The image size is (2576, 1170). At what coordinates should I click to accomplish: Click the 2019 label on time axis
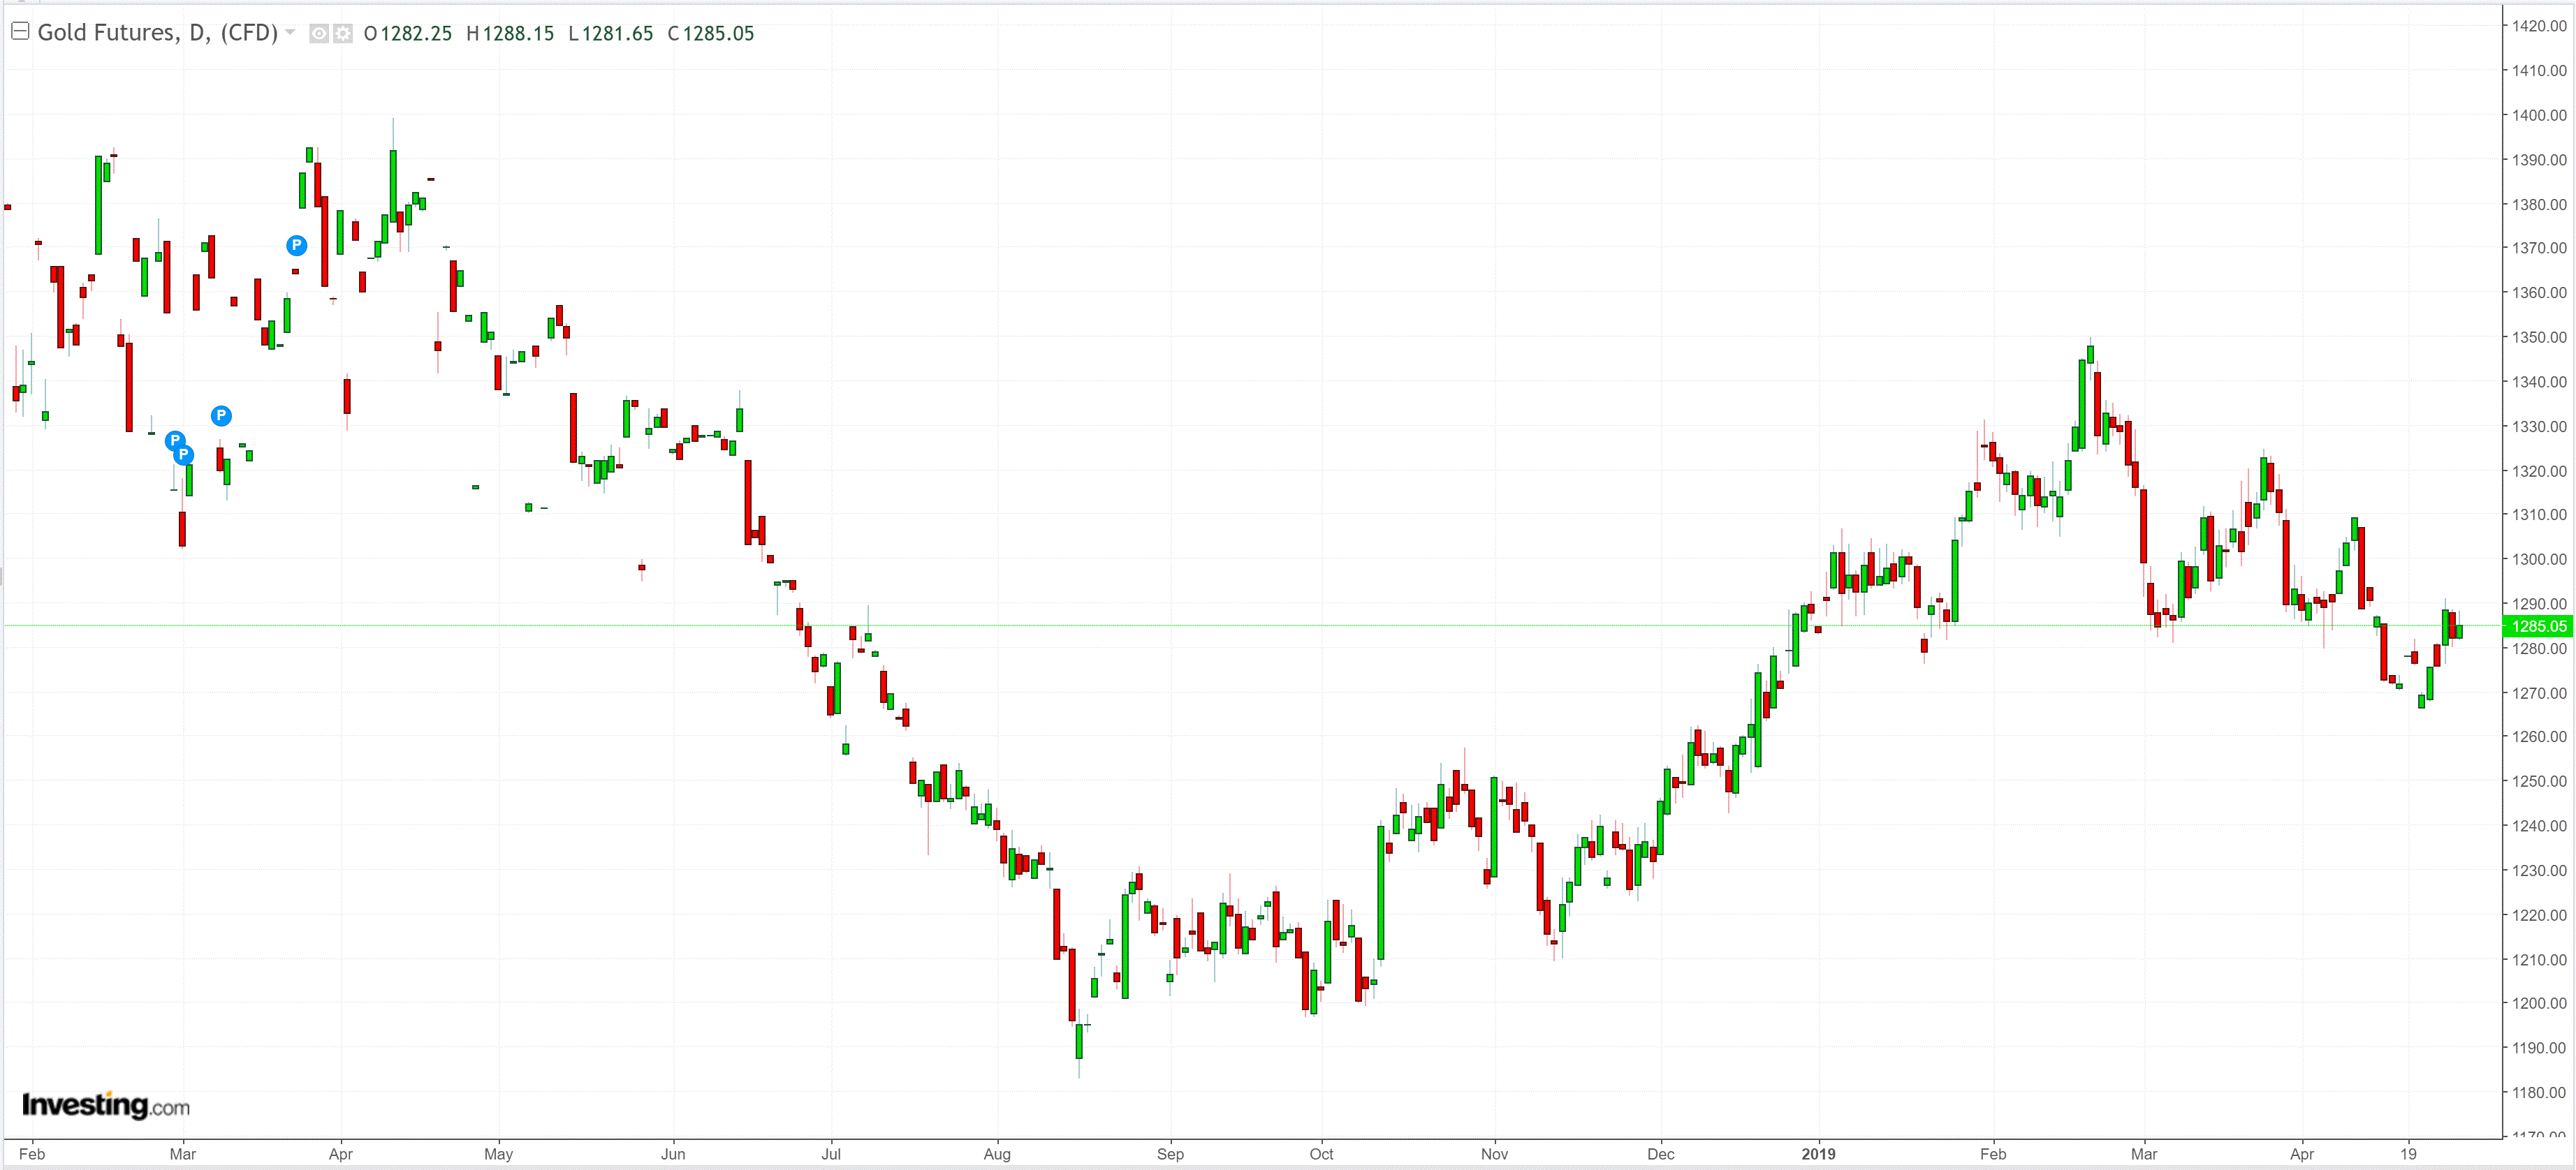pos(1818,1154)
